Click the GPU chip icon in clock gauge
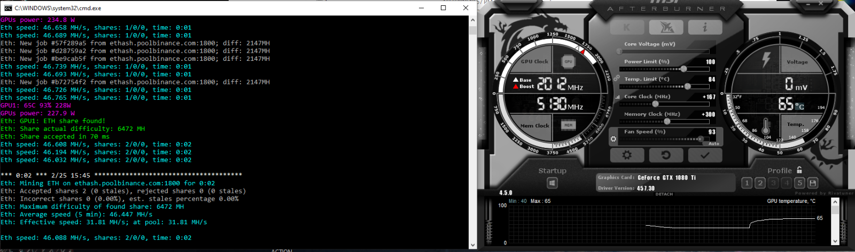This screenshot has width=855, height=252. coord(568,62)
